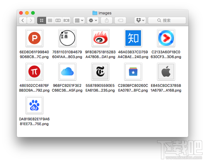This screenshot has height=161, width=205.
Task: Click file name 968FCB2E1F3E2 C66C36...A5F.png
Action: tap(67, 88)
